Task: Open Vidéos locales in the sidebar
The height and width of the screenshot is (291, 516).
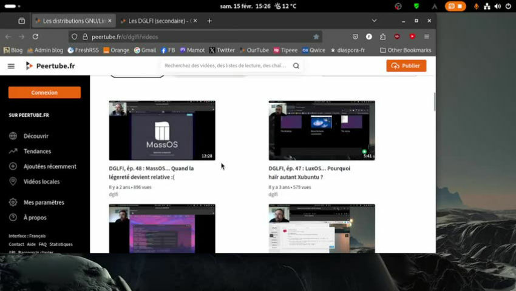Action: pyautogui.click(x=41, y=181)
